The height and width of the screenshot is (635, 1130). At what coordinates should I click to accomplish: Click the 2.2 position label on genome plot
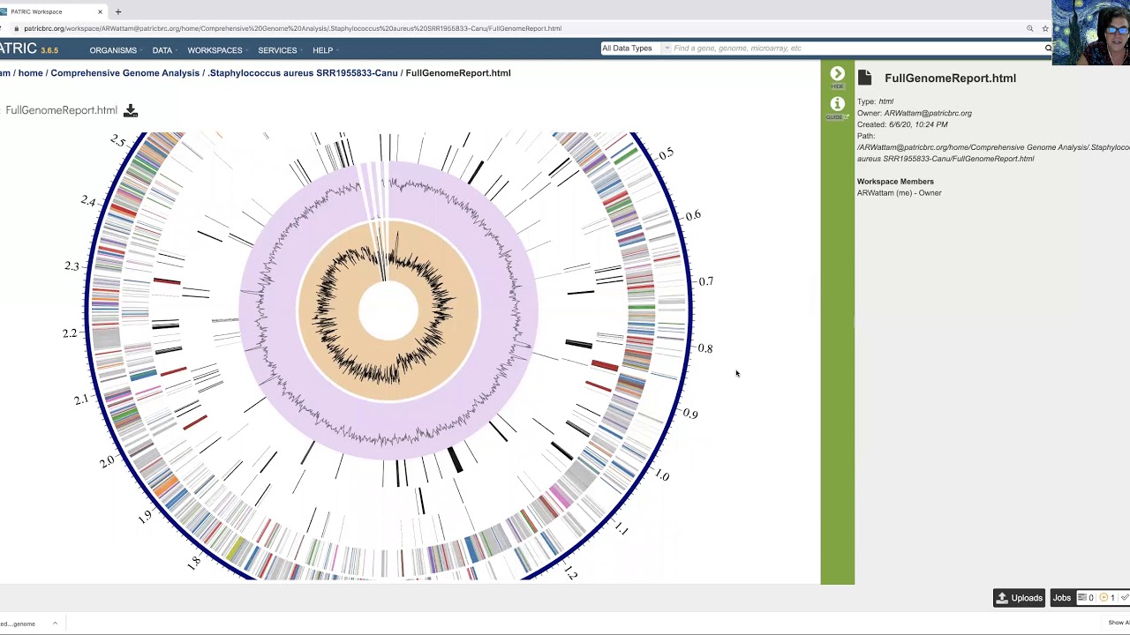(x=70, y=333)
